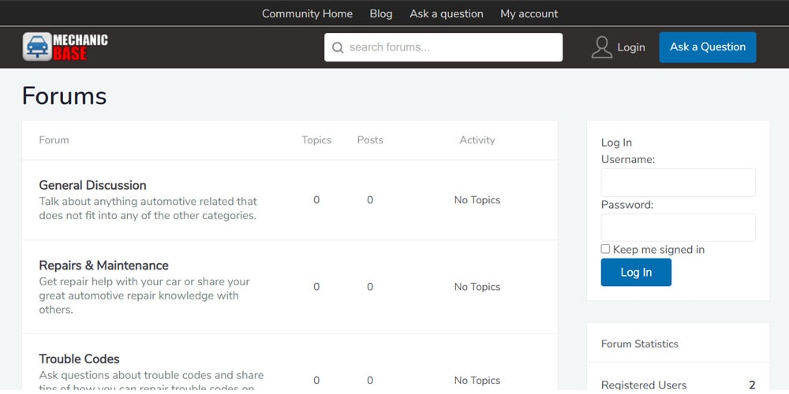Open the General Discussion forum
The width and height of the screenshot is (789, 394).
[92, 185]
